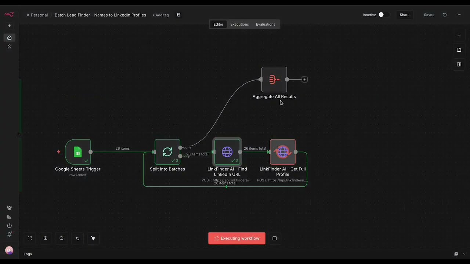Toggle the Inactive workflow switch
The image size is (470, 264).
[383, 15]
